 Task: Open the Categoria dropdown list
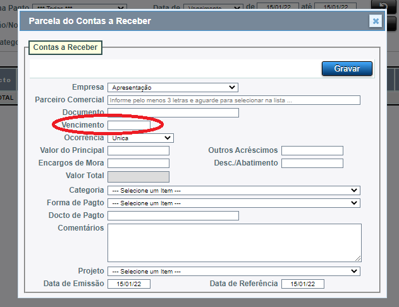coord(233,190)
